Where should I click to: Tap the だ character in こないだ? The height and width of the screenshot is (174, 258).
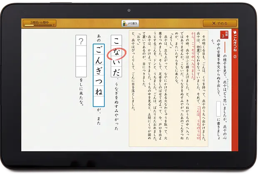tap(116, 71)
